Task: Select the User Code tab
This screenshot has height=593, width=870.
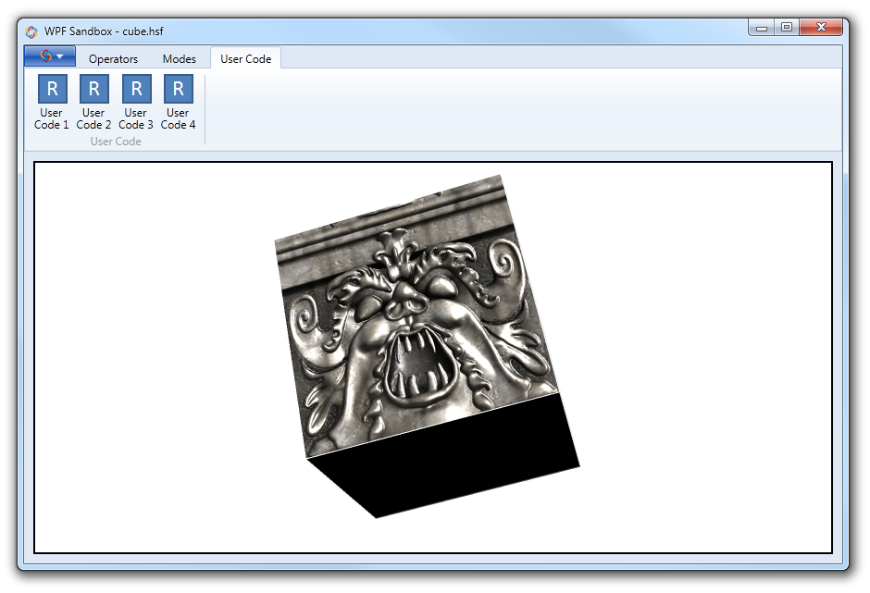Action: (245, 59)
